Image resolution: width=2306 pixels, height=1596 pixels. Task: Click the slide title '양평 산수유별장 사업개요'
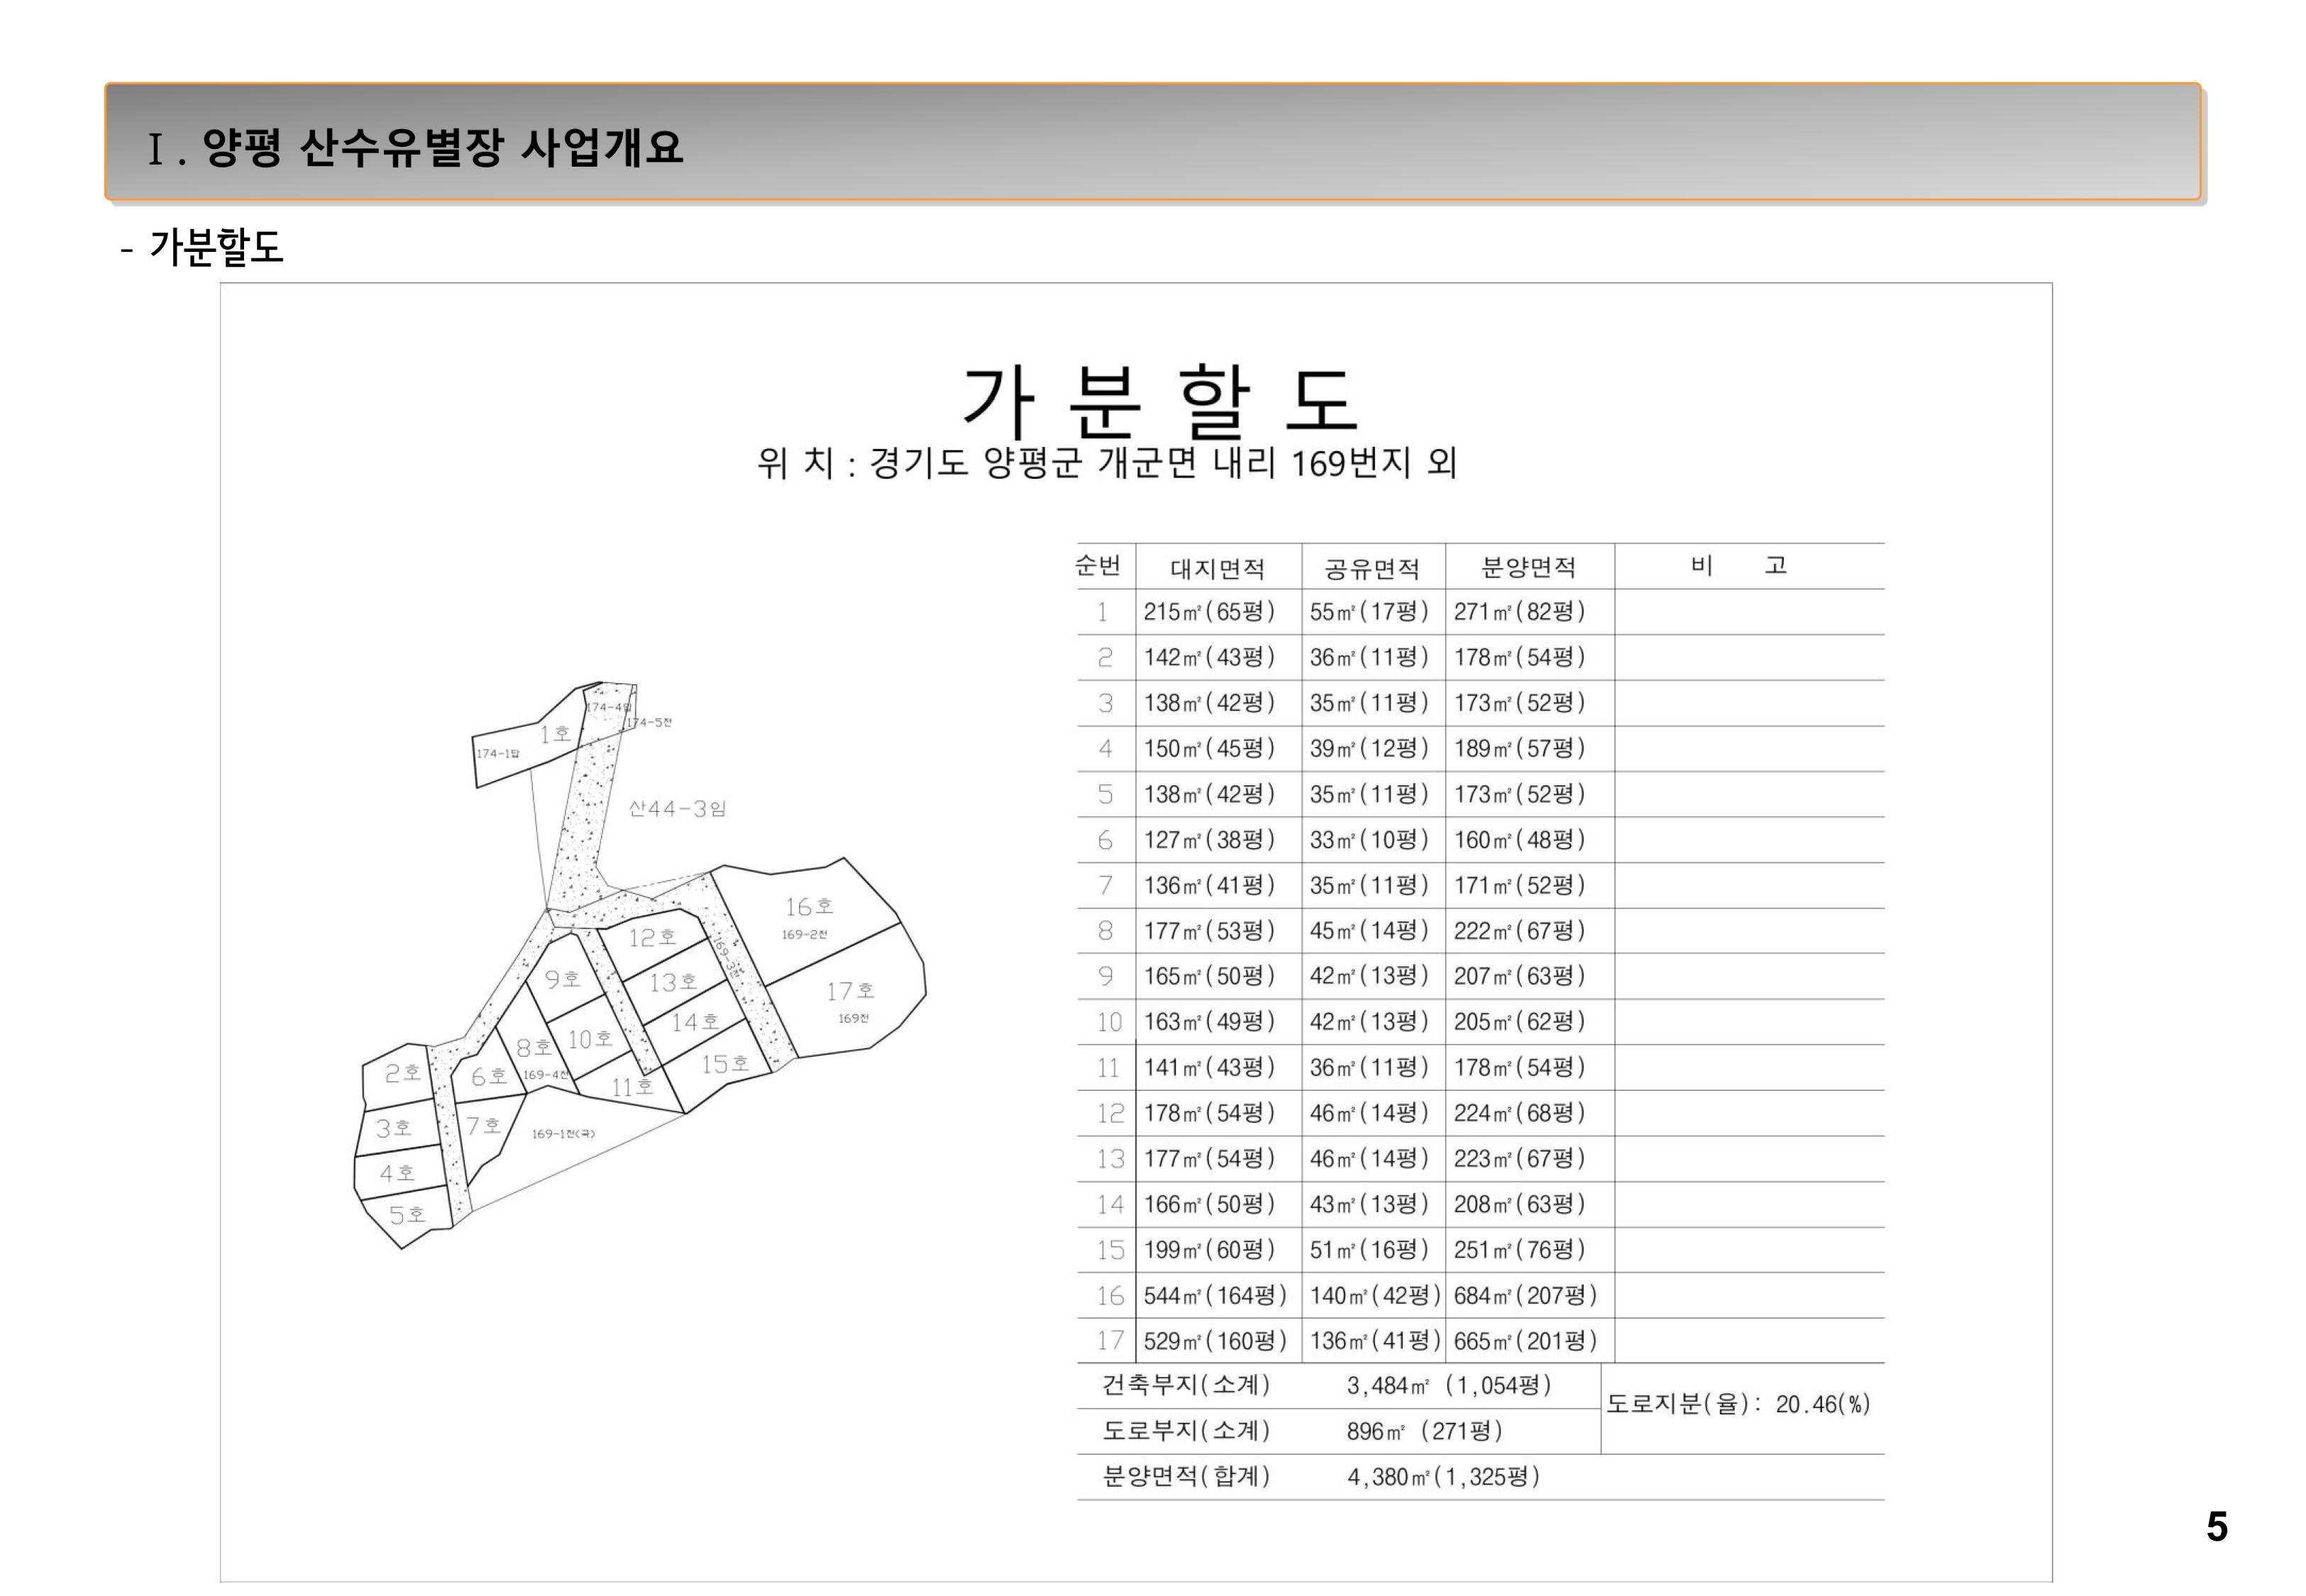442,148
